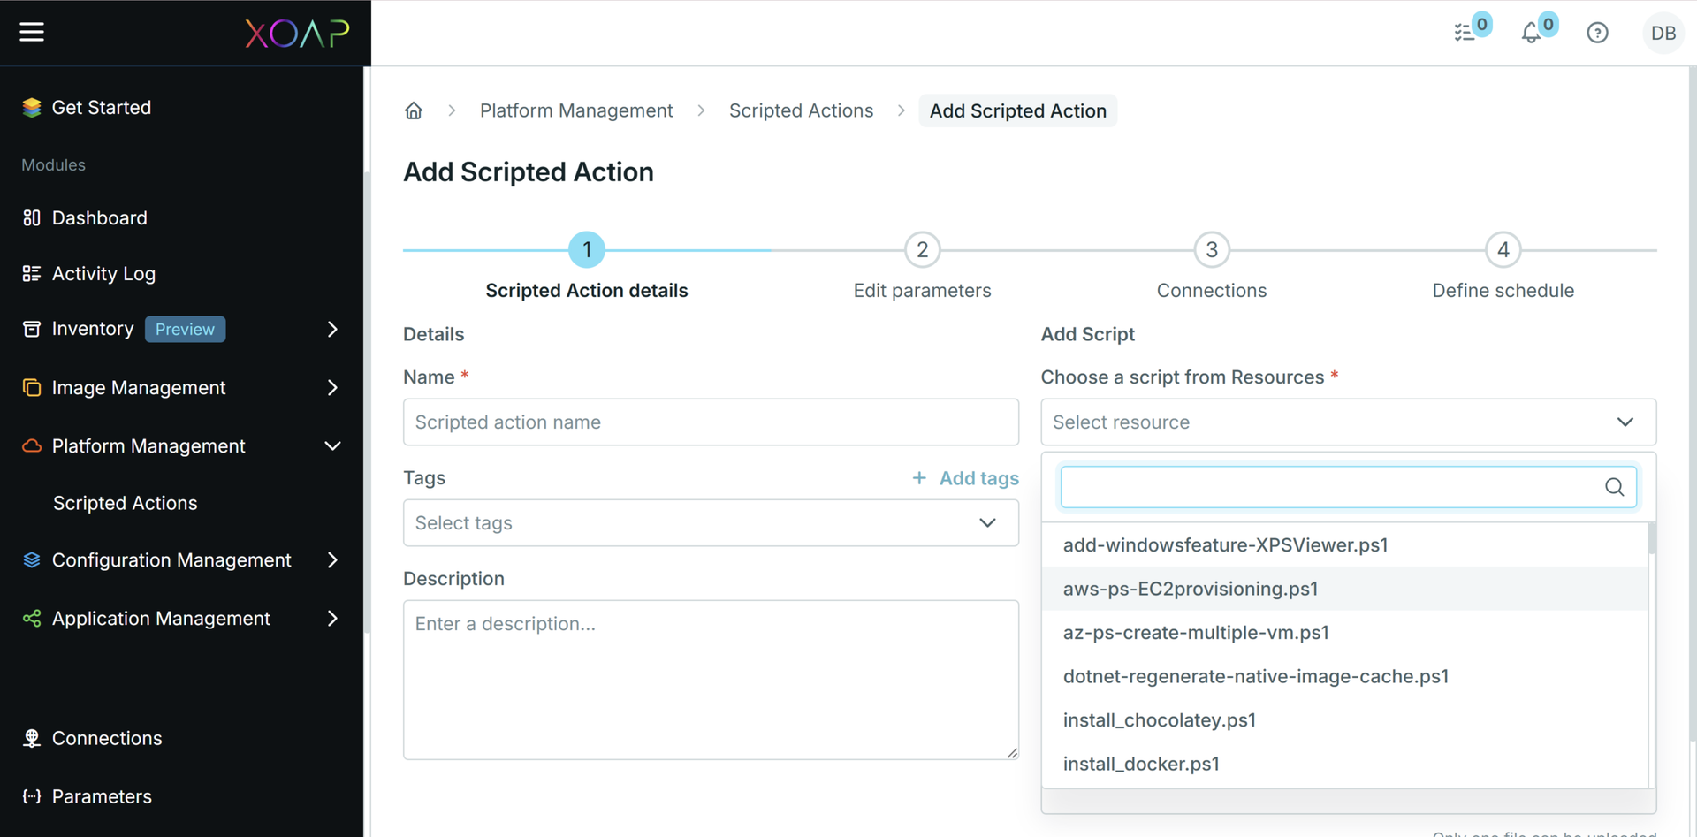Screen dimensions: 1697x837
Task: Click the XOAP logo
Action: [x=298, y=33]
